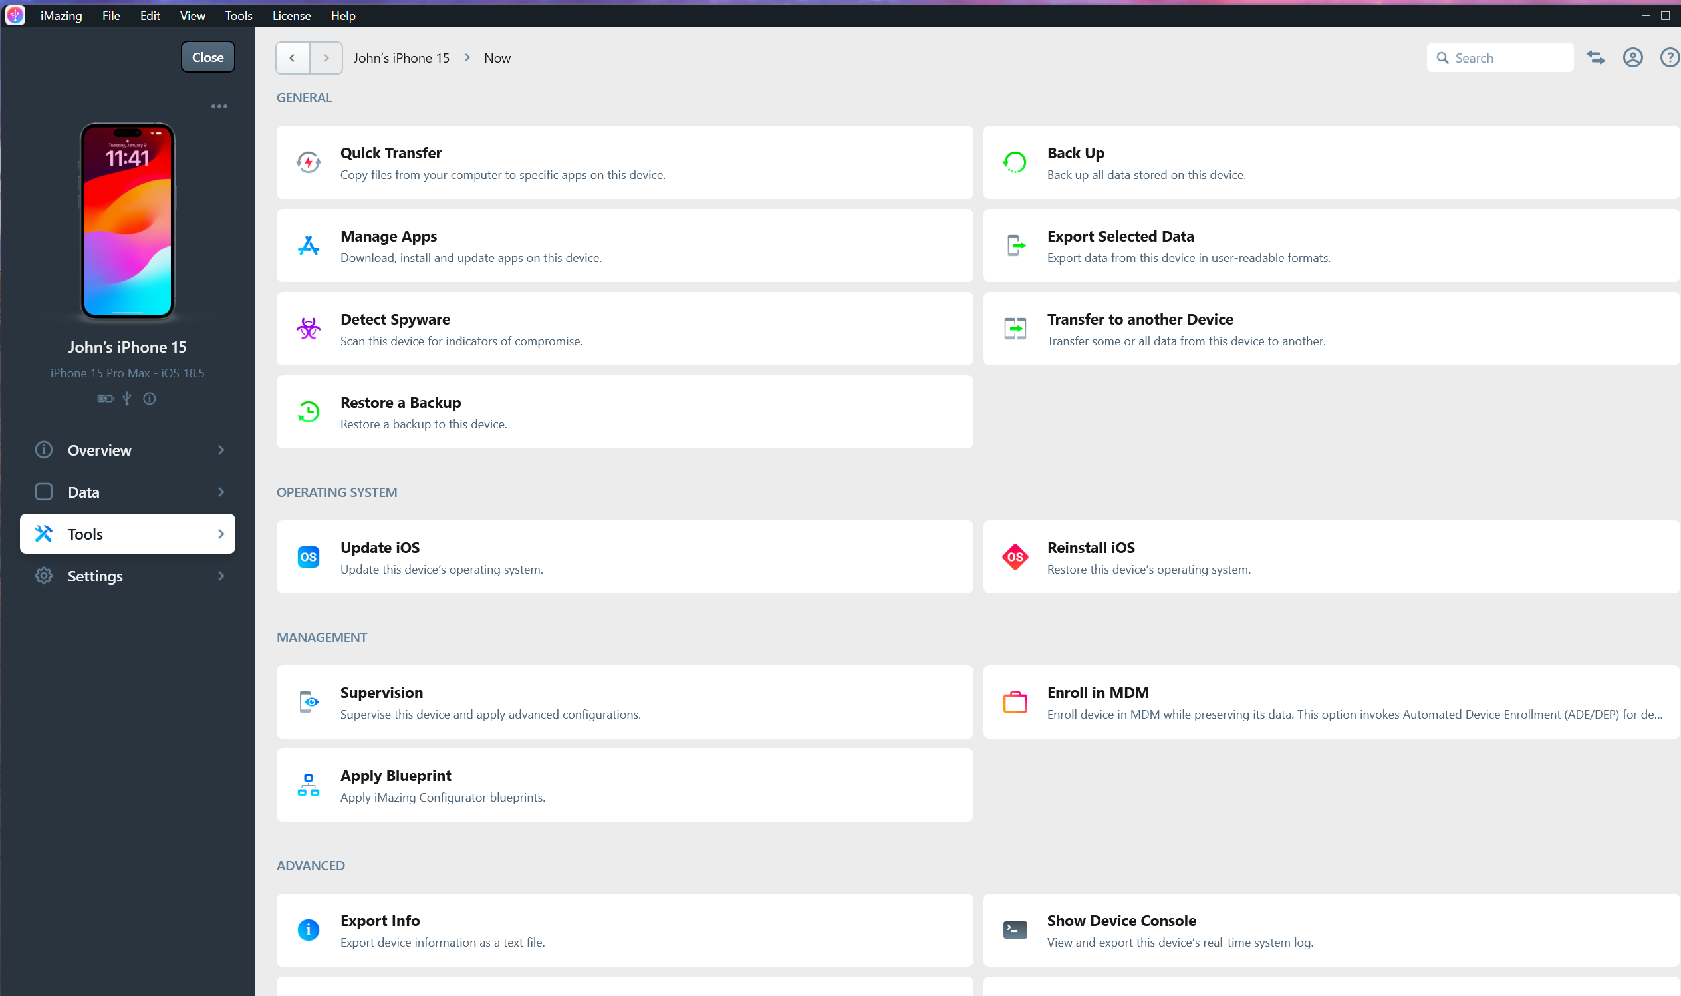
Task: Click the Apply Blueprint network icon
Action: pos(308,785)
